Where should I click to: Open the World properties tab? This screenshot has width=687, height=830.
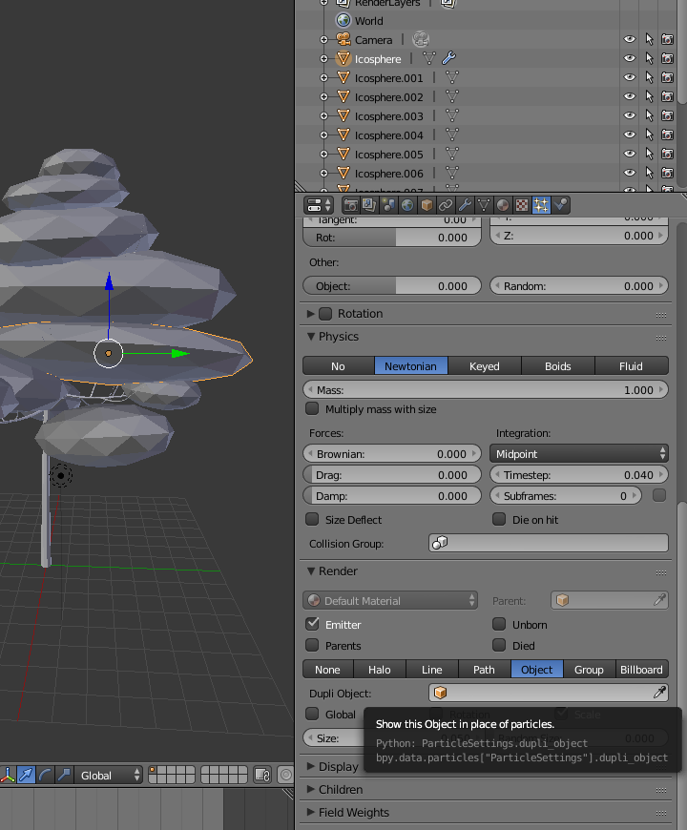pos(407,205)
